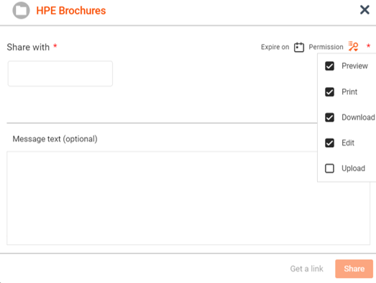
Task: Uncheck the Print permission checkbox
Action: click(329, 91)
